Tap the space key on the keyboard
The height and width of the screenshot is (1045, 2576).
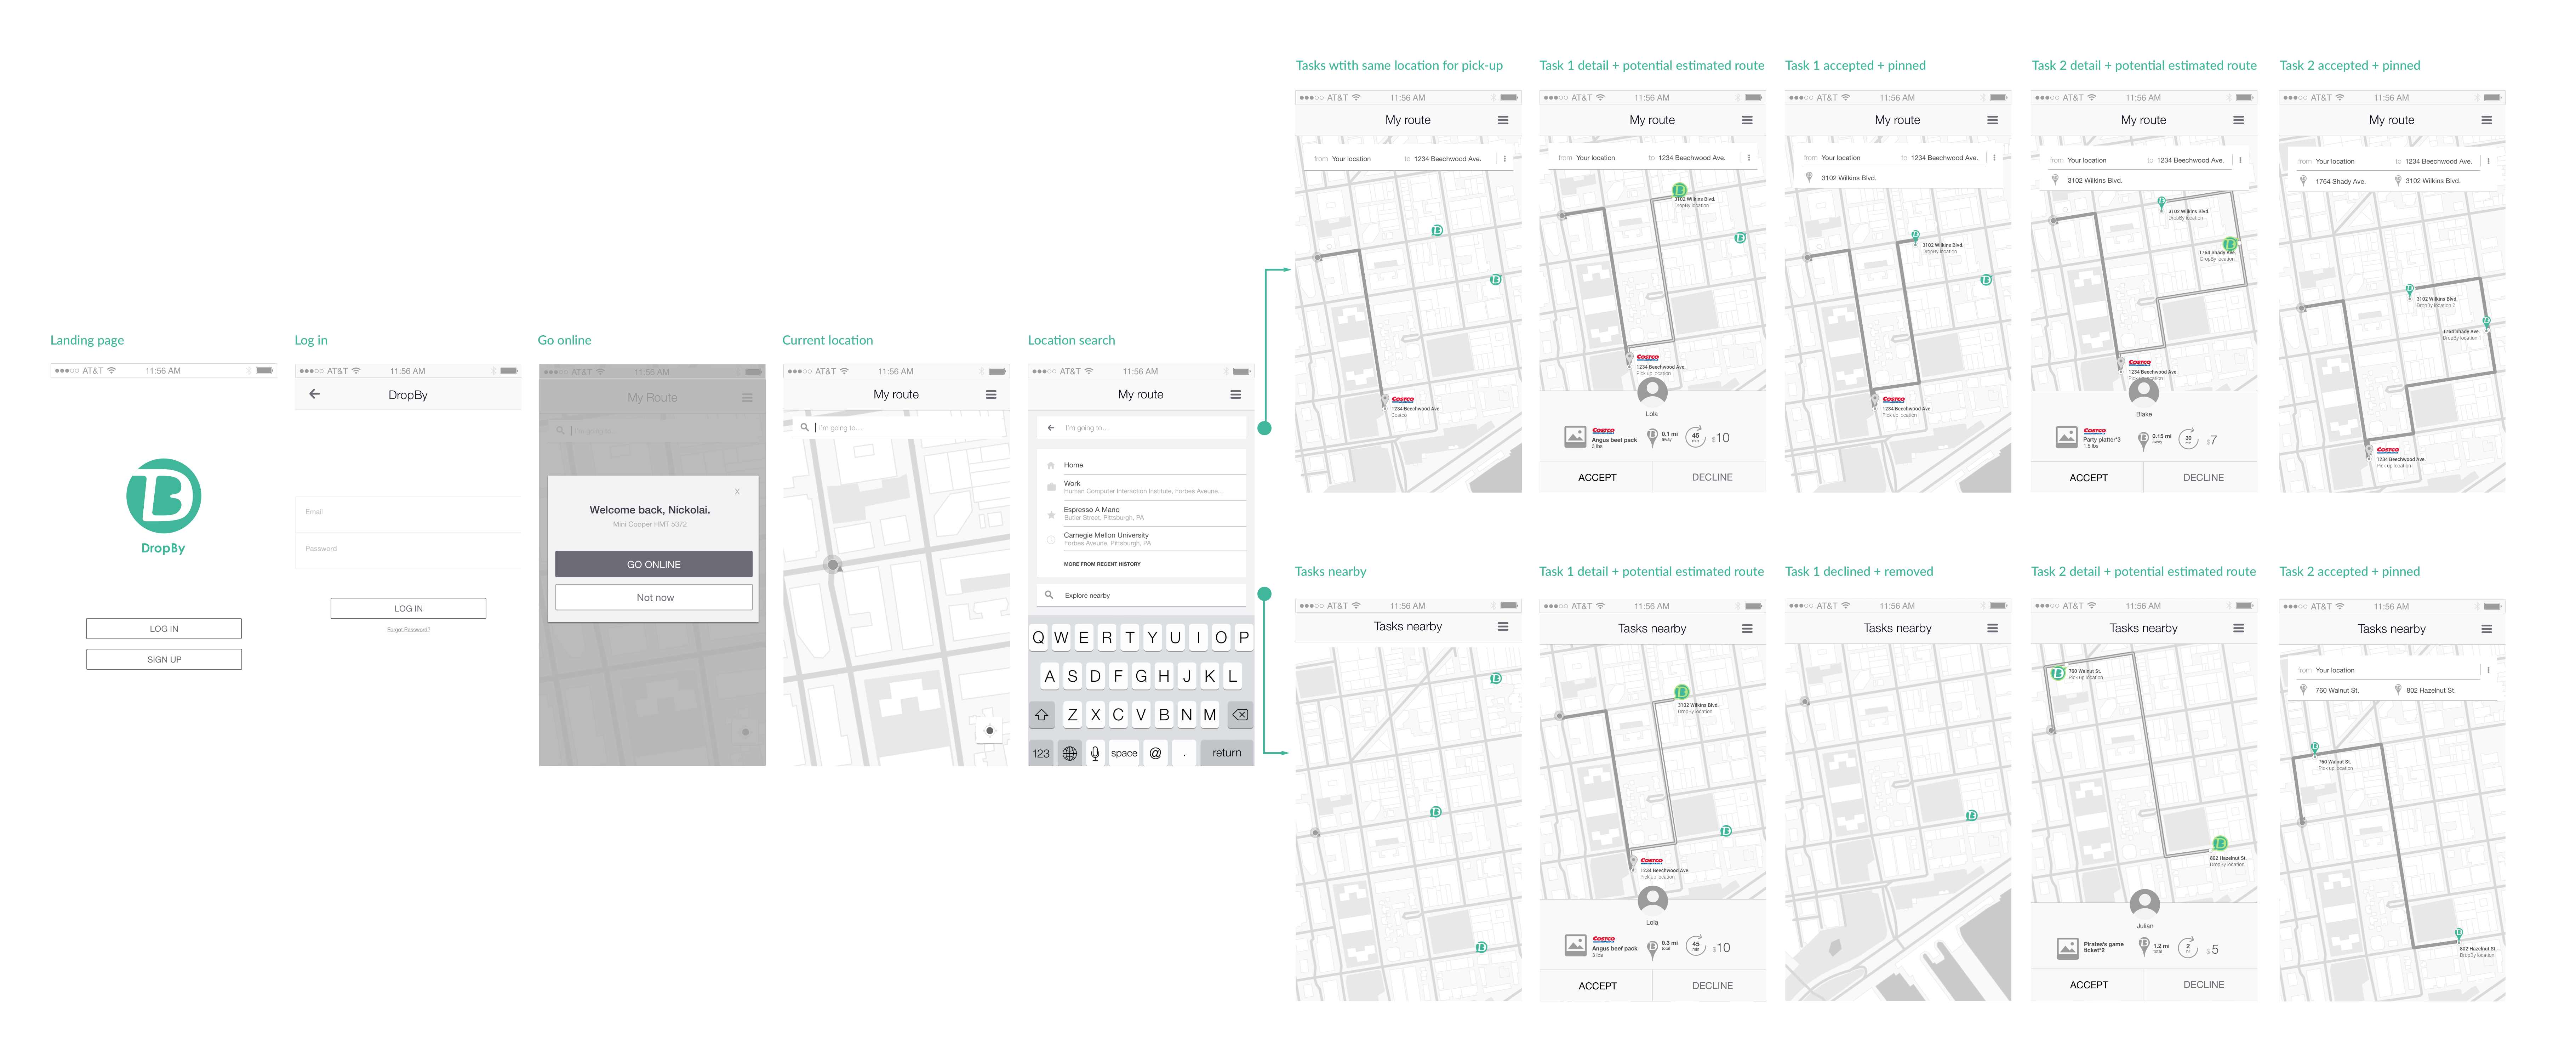pos(1124,753)
